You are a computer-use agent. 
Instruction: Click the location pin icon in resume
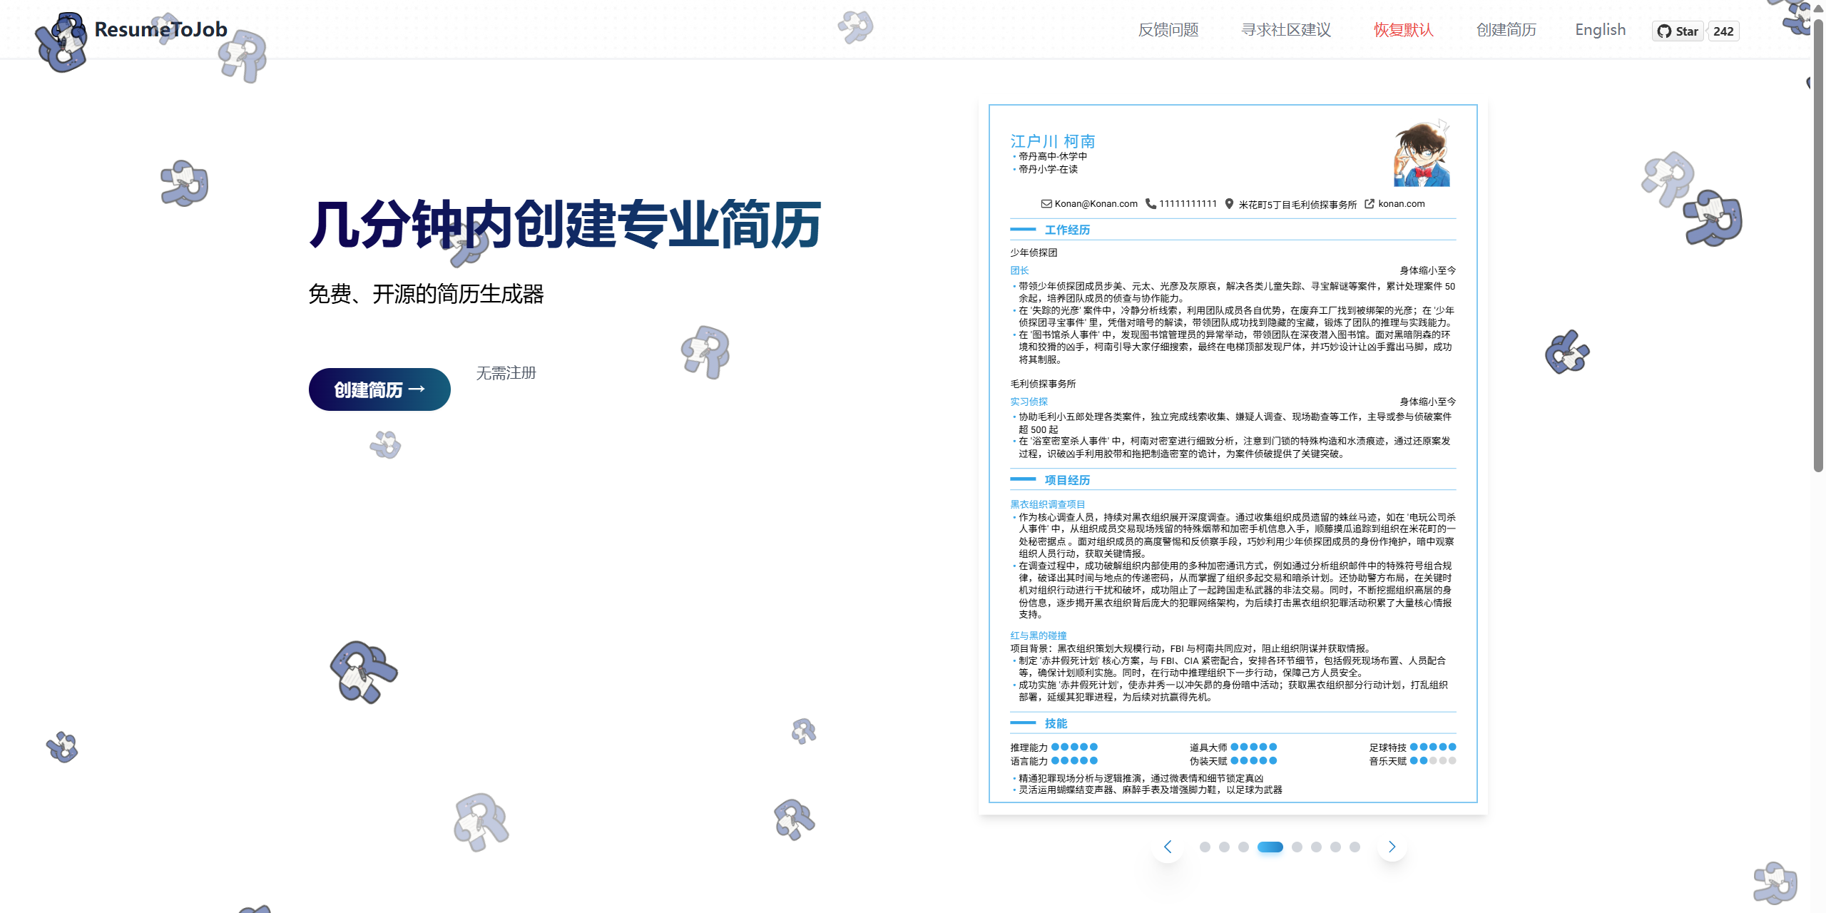point(1229,204)
